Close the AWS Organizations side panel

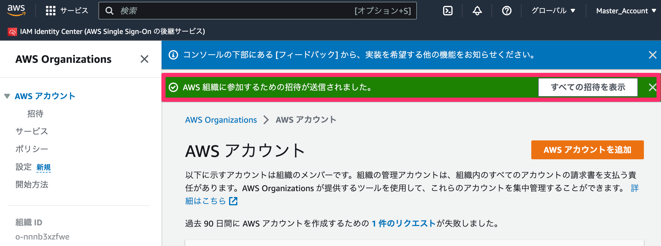[x=144, y=59]
